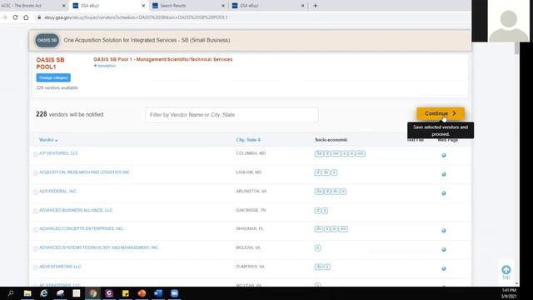Open web page globe for Advanced Systems Technology and Management
The height and width of the screenshot is (300, 533).
(x=444, y=250)
